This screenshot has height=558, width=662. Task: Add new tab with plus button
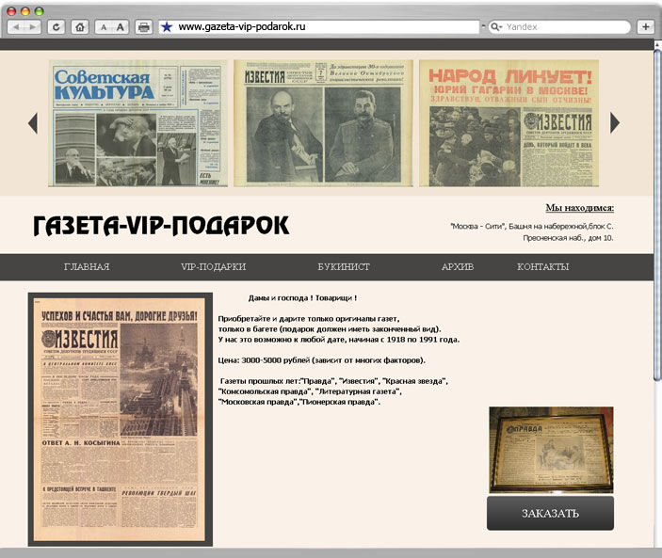(646, 27)
